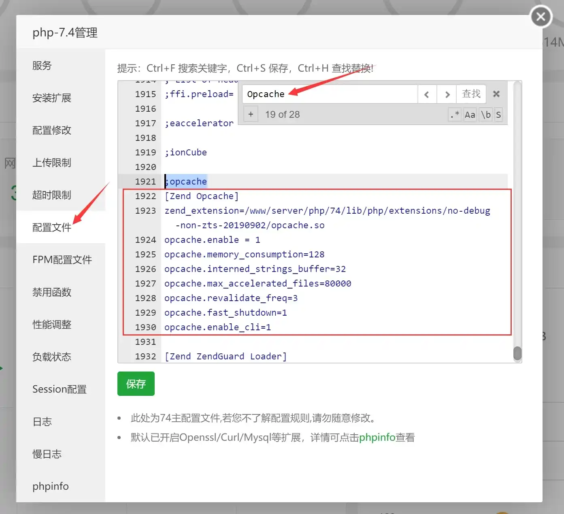Click the dialog close X button top right

pyautogui.click(x=541, y=17)
